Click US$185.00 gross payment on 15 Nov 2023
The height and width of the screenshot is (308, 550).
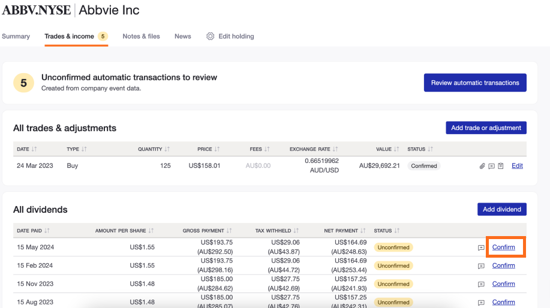tap(217, 279)
